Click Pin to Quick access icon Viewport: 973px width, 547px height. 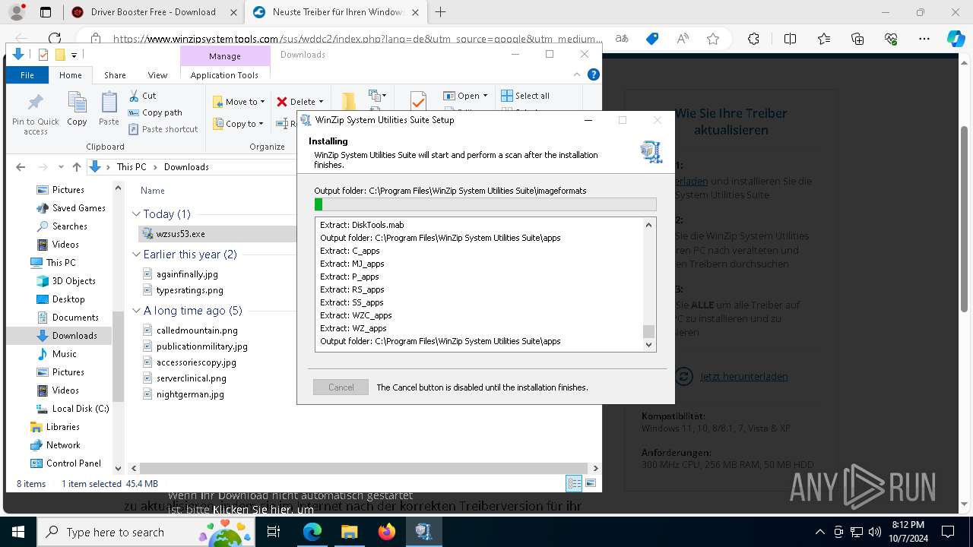click(35, 103)
